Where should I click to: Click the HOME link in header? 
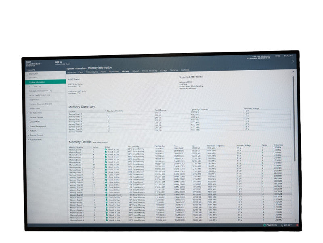277,56
